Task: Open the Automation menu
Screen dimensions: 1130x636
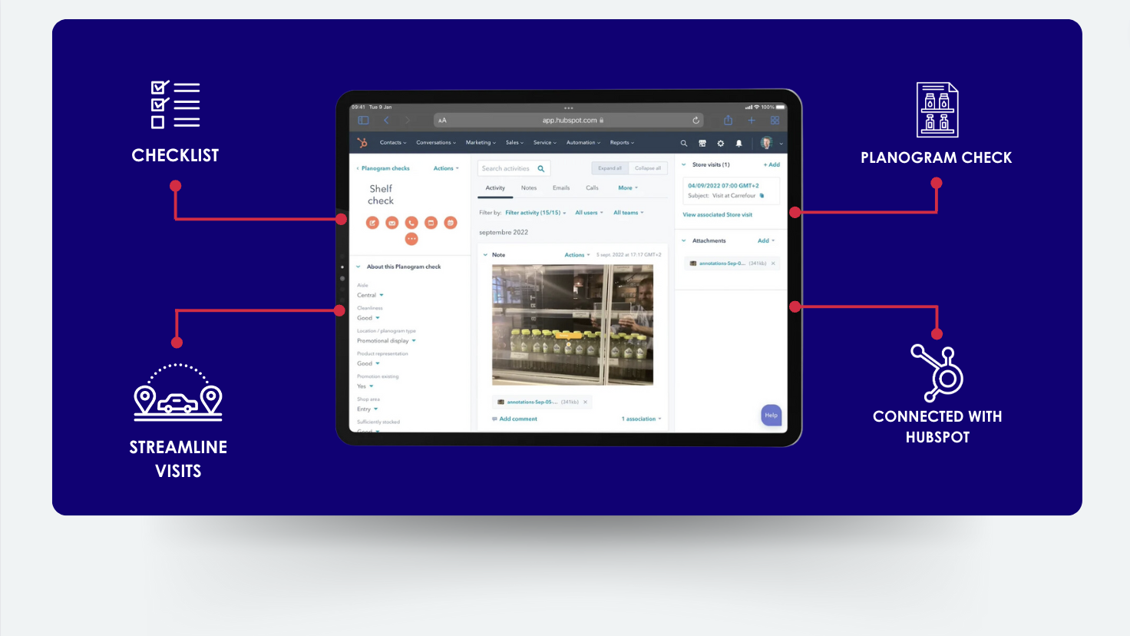Action: coord(583,143)
